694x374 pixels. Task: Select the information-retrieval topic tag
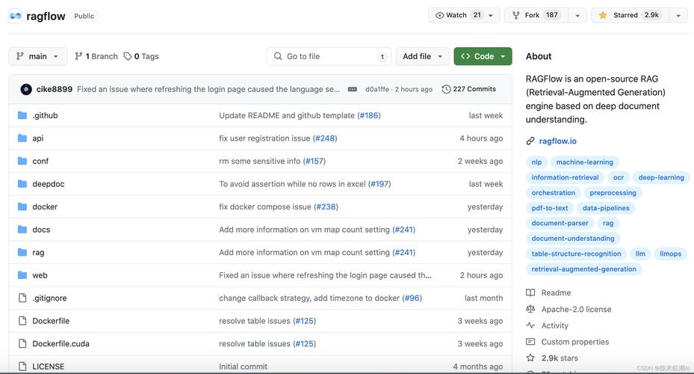click(x=566, y=177)
